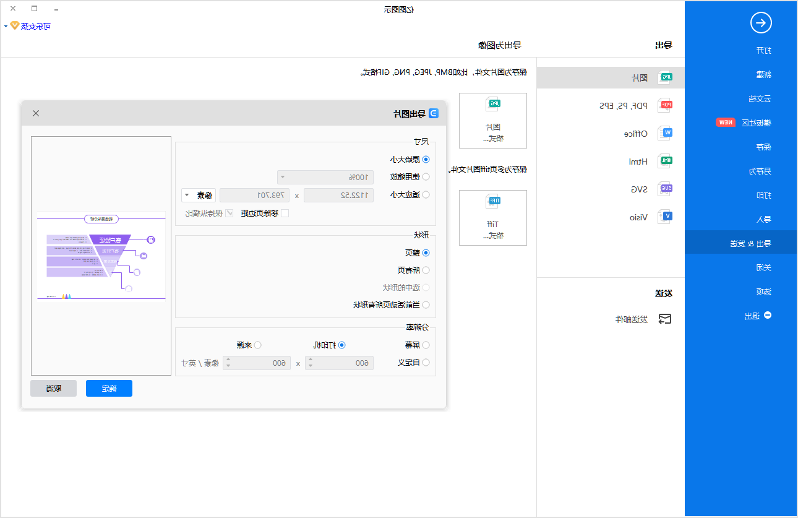Screen dimensions: 798x518
Task: Select the PDF export file icon
Action: tap(664, 105)
